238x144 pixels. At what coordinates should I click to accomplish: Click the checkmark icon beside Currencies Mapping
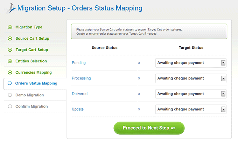tap(10, 73)
